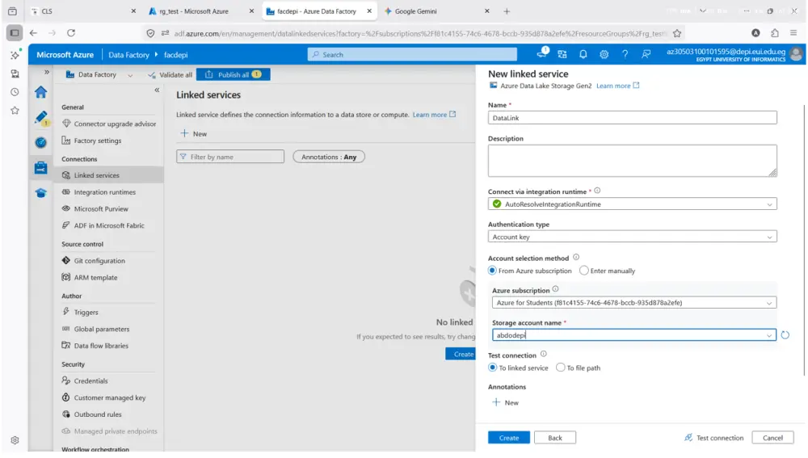
Task: Open the Author pencil icon
Action: click(x=40, y=117)
